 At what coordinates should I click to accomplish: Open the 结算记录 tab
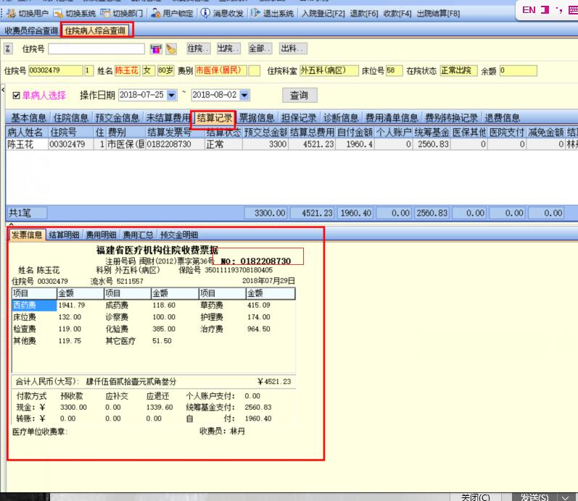pyautogui.click(x=215, y=118)
